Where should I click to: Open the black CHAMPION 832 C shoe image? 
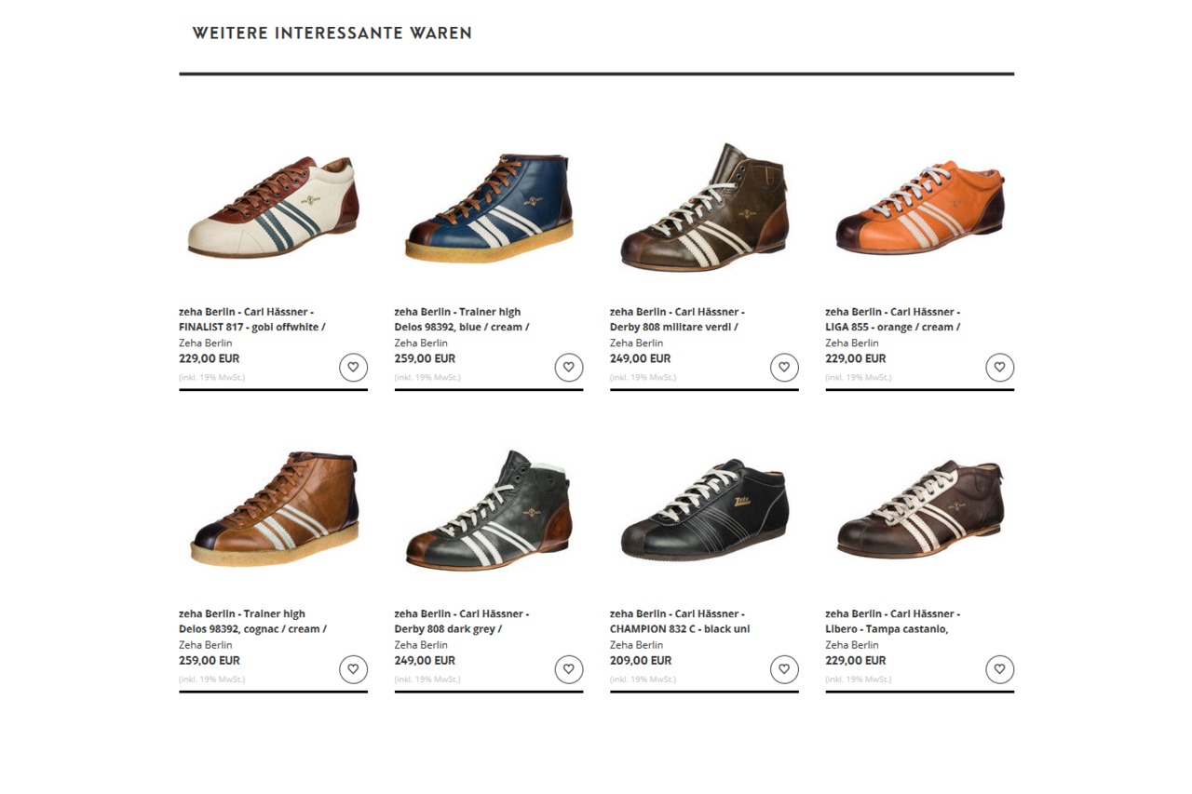(705, 508)
